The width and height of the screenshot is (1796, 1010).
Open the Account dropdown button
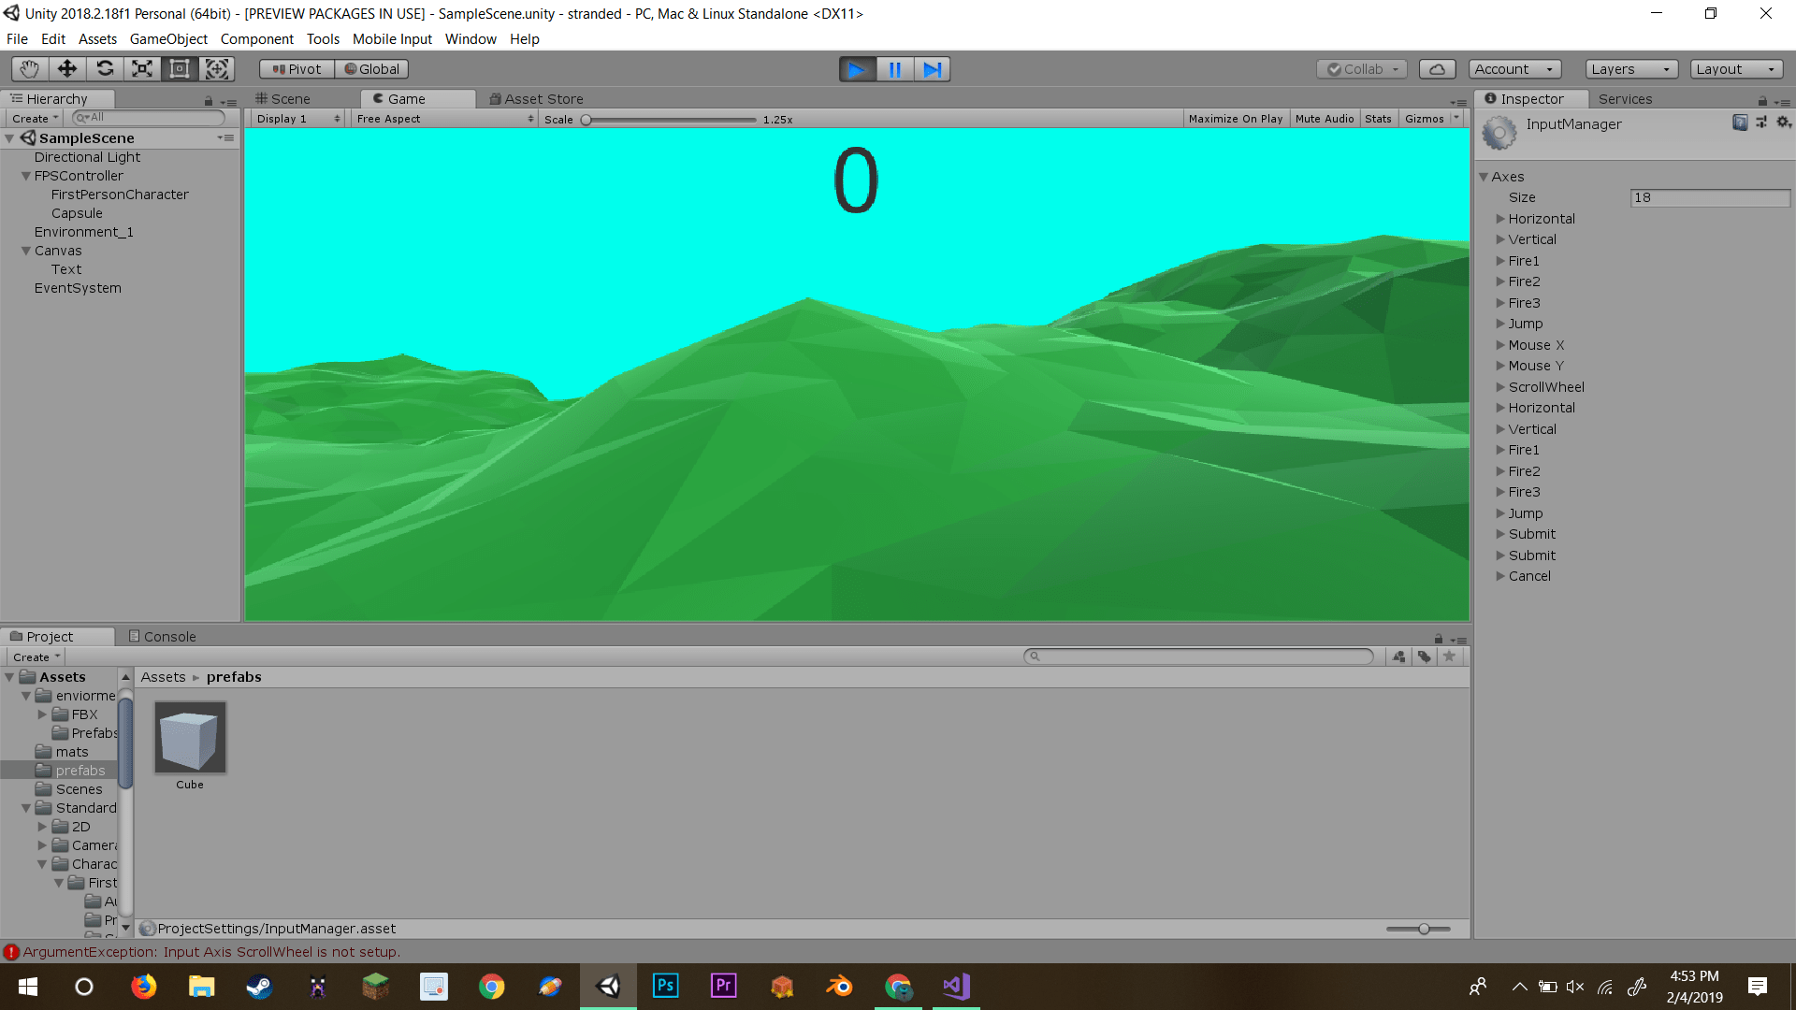1514,69
